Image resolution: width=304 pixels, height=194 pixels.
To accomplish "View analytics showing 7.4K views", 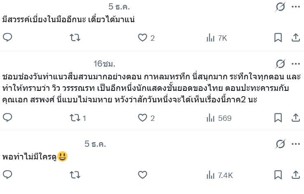I will point(220,175).
